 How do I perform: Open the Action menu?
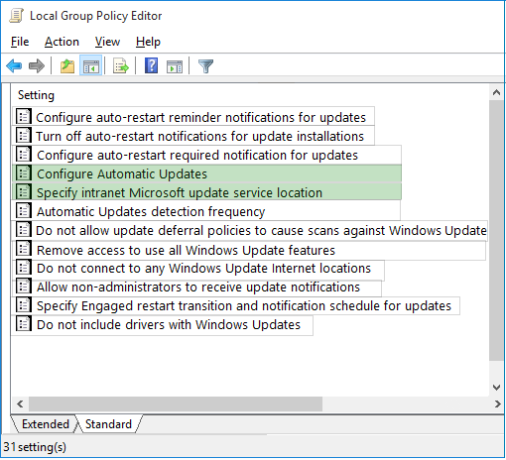coord(62,42)
